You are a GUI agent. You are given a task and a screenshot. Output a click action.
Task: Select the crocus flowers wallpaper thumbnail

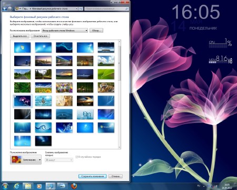[64, 88]
